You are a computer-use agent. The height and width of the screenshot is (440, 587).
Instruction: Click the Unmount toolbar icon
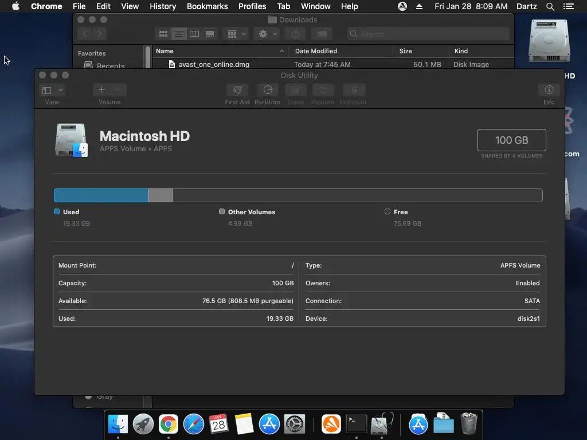(354, 90)
